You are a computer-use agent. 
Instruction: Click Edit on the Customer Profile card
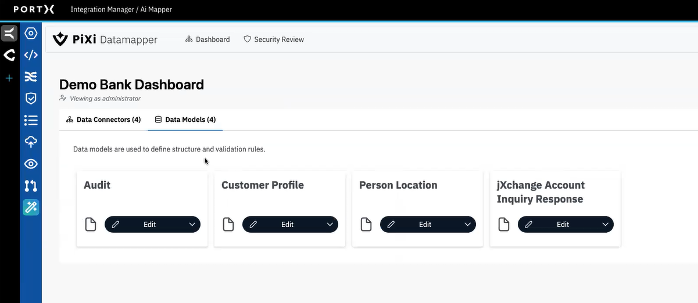tap(287, 225)
